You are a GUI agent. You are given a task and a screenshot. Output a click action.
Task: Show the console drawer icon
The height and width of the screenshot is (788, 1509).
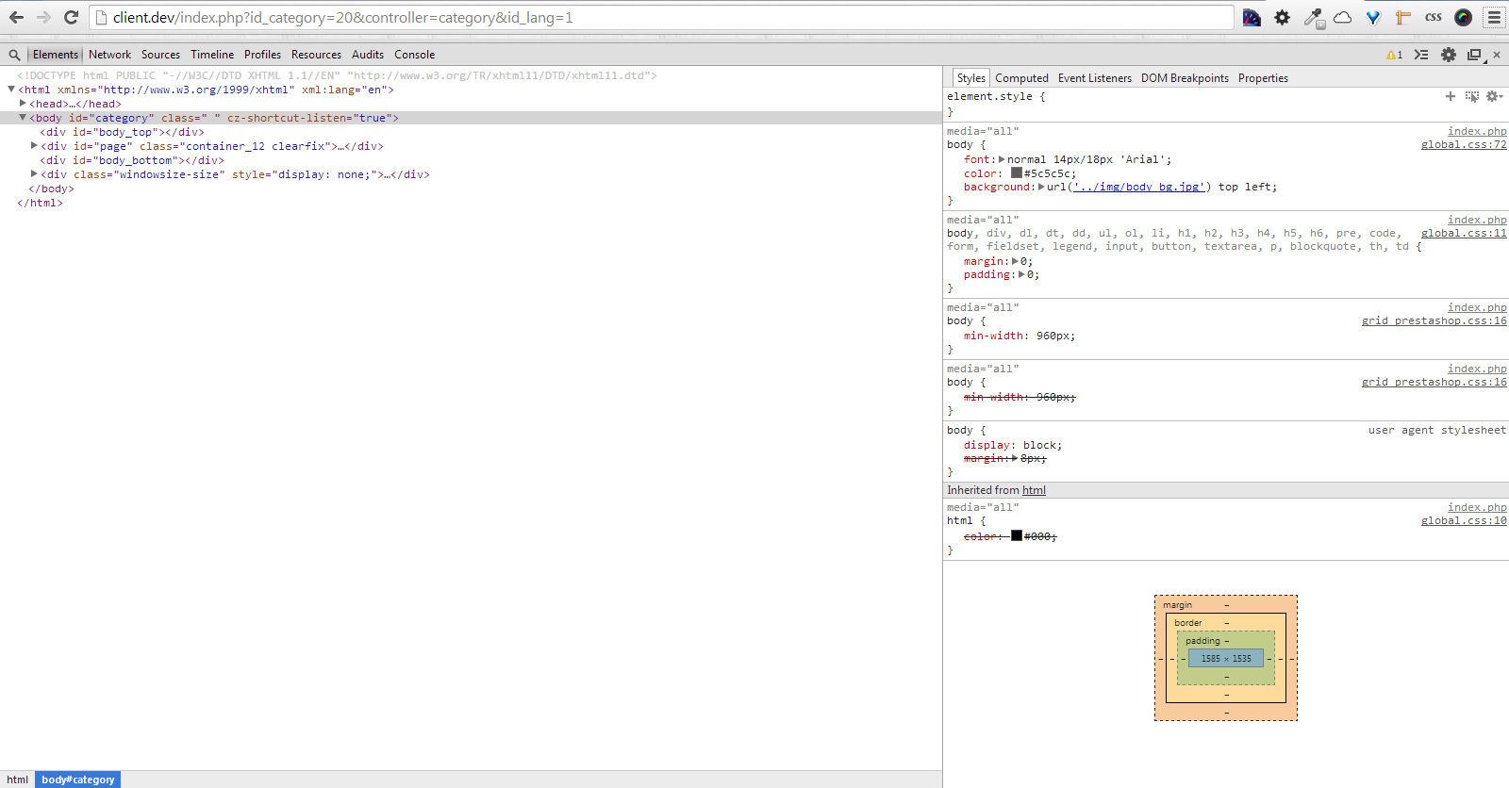click(1421, 55)
